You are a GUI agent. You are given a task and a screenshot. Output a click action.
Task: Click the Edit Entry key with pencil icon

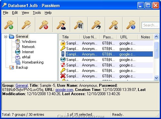pos(26,25)
